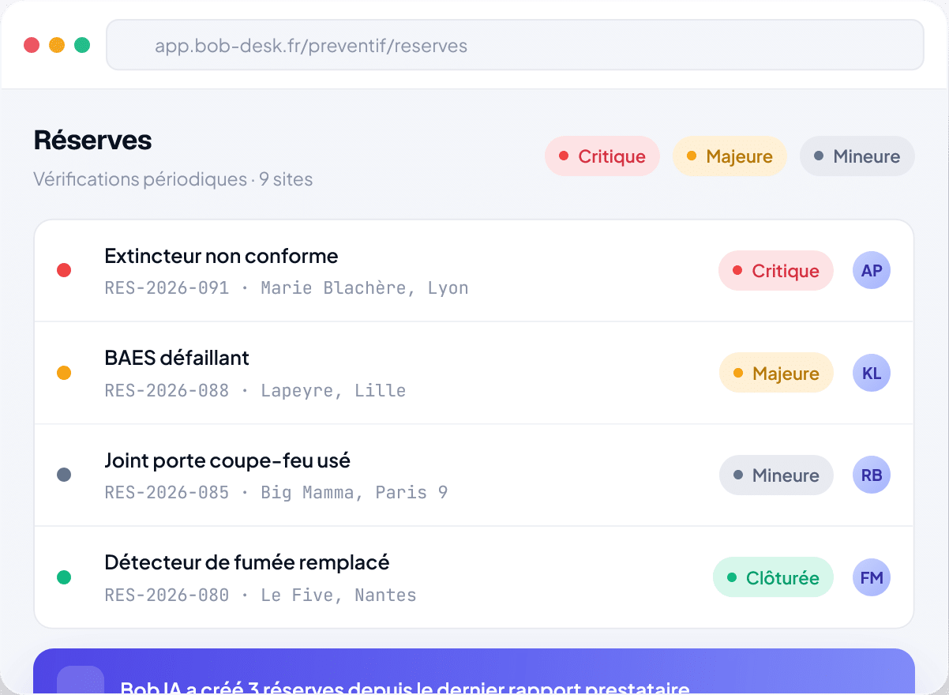949x695 pixels.
Task: Click orange status dot beside BAES défaillant
Action: click(65, 373)
